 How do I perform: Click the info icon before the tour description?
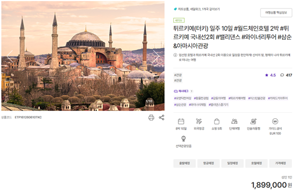(x=175, y=55)
